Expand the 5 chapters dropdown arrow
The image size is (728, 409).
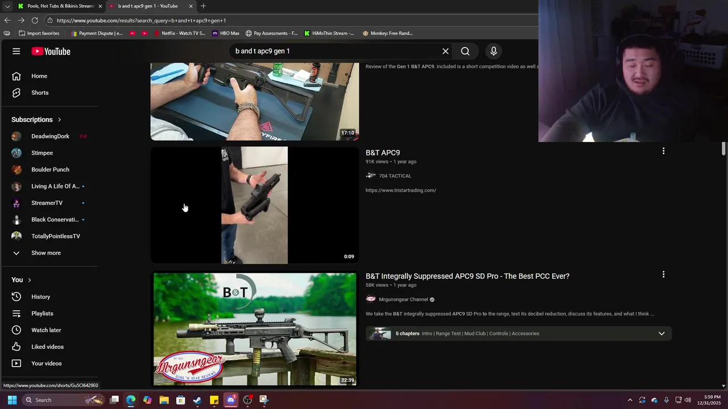tap(661, 333)
